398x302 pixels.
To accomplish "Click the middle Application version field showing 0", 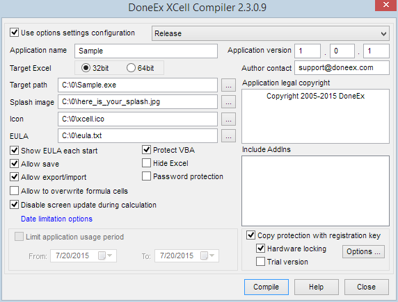I will (x=342, y=51).
